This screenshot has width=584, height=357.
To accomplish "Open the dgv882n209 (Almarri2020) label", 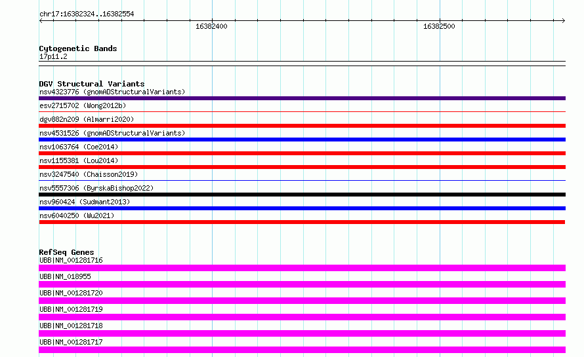I will click(87, 119).
